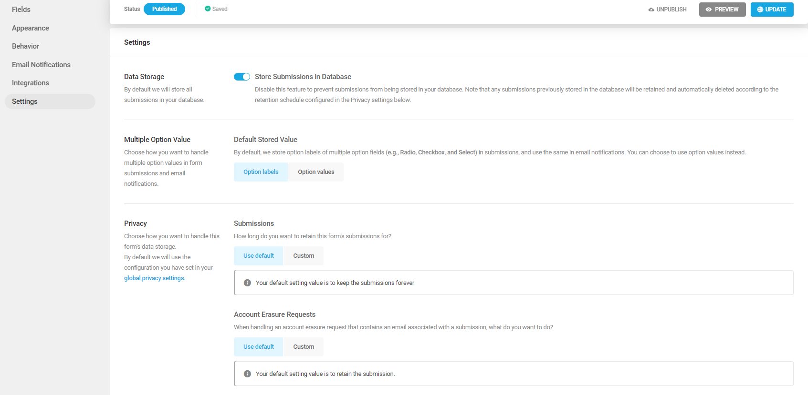Viewport: 808px width, 395px height.
Task: Select Option values as stored value
Action: [316, 172]
